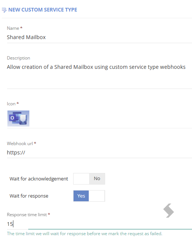The height and width of the screenshot is (240, 192).
Task: Click the Wait for response label text
Action: [29, 196]
